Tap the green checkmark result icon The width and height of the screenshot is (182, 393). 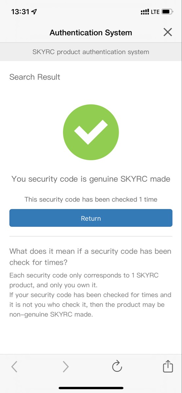[91, 132]
